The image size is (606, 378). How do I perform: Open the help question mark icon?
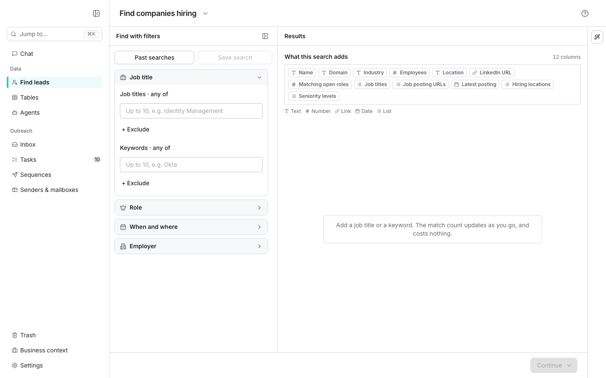point(585,13)
